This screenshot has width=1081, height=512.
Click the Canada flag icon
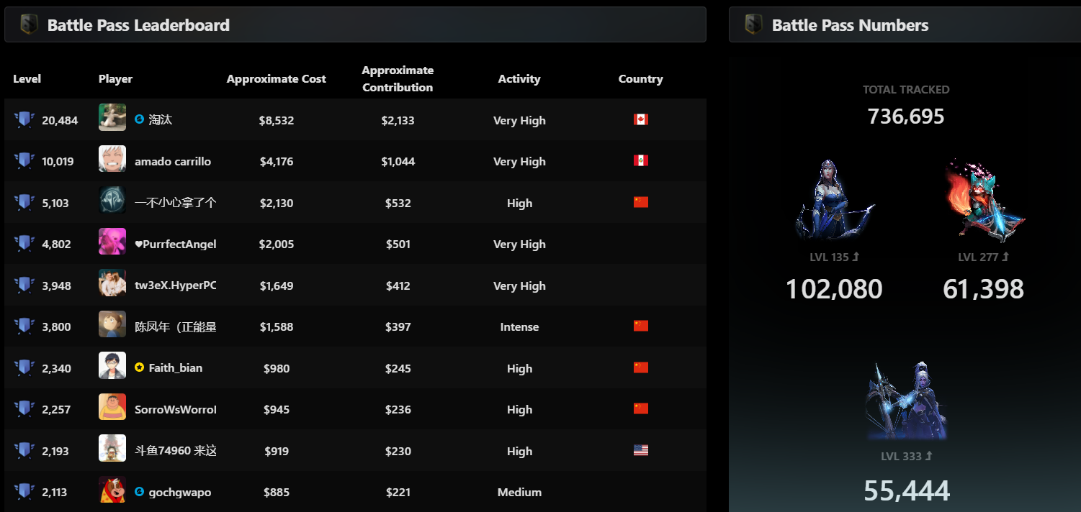coord(640,119)
